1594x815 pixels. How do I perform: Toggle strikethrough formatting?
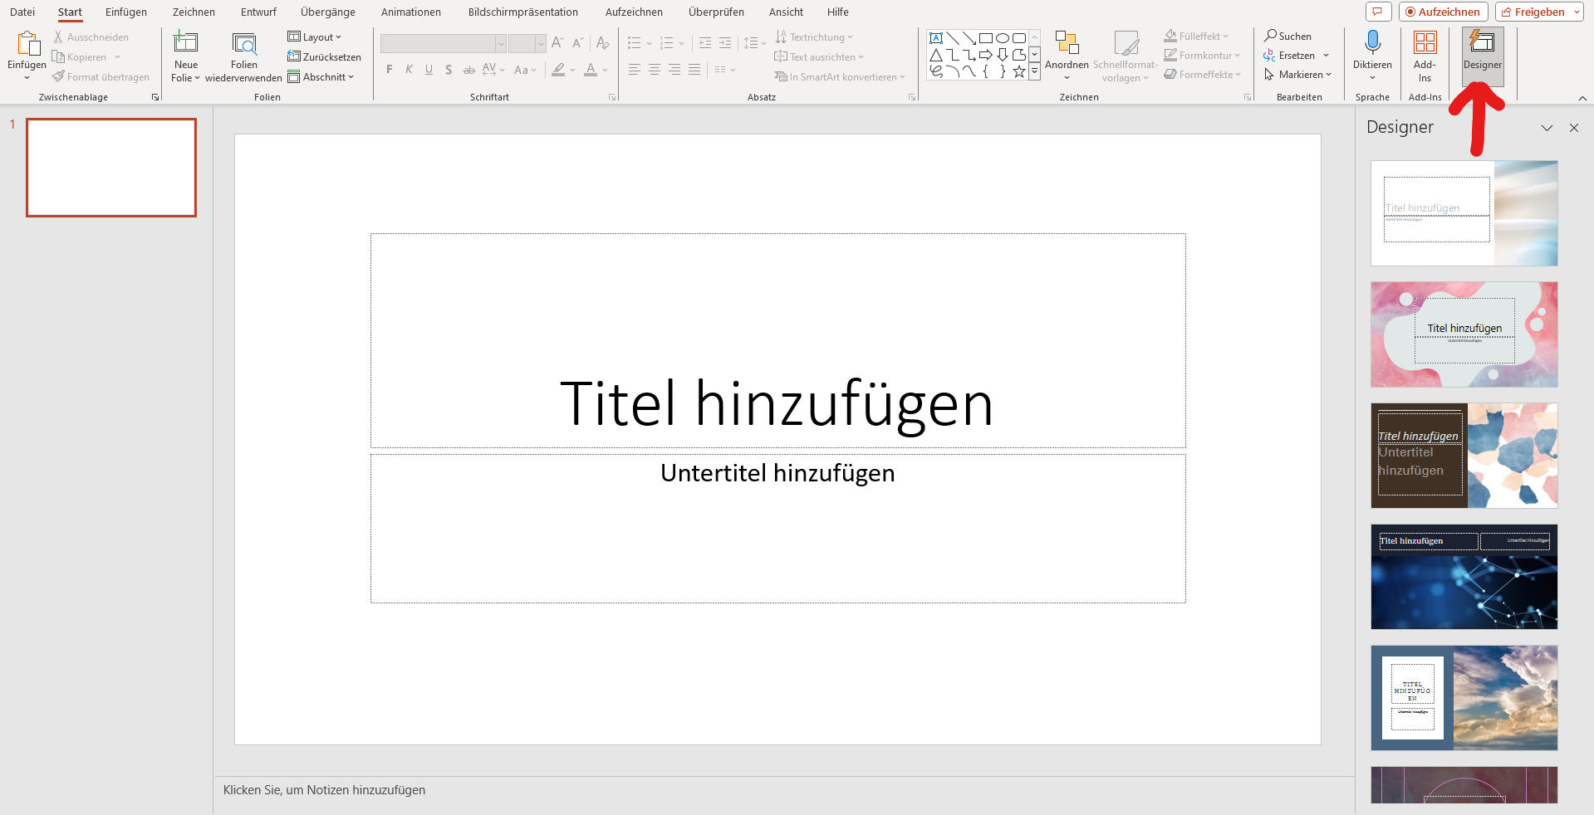click(469, 70)
